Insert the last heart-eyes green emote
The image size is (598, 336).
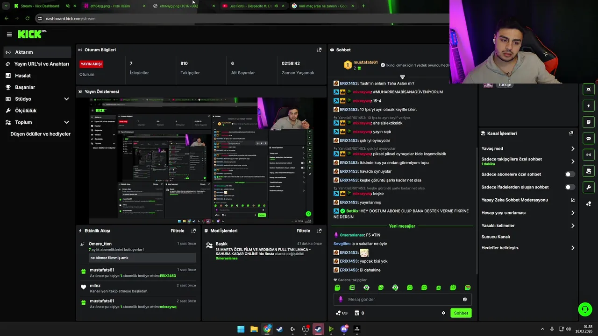coord(468,287)
